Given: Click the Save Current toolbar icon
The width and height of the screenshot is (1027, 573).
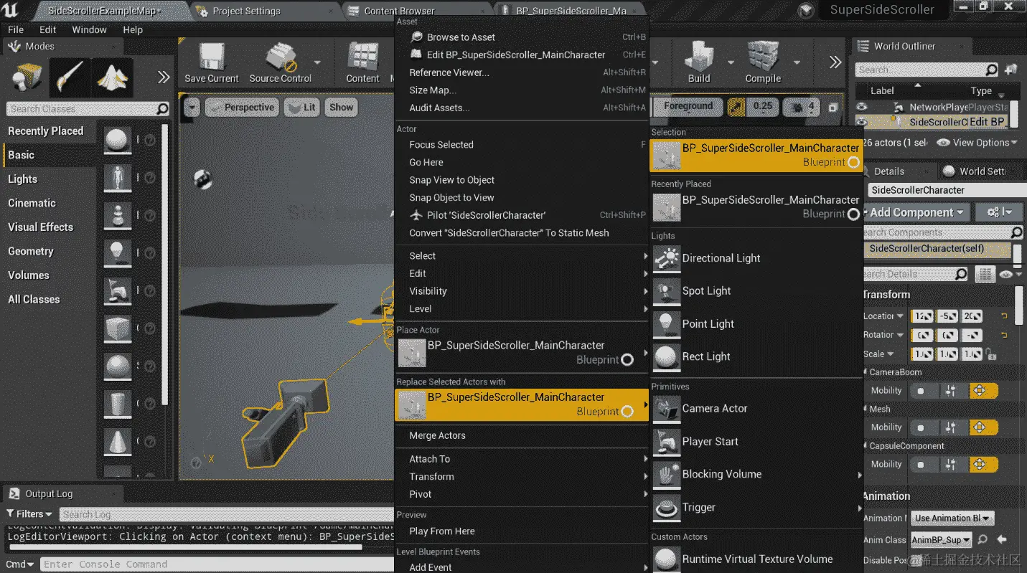Looking at the screenshot, I should pyautogui.click(x=211, y=57).
